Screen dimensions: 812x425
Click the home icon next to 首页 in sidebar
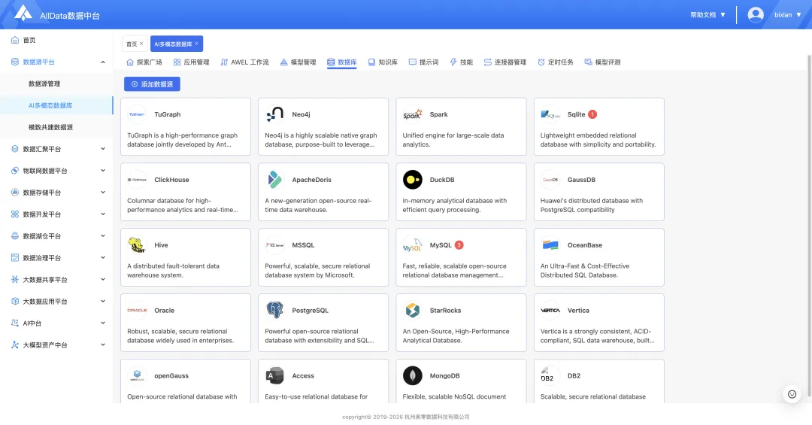[15, 40]
